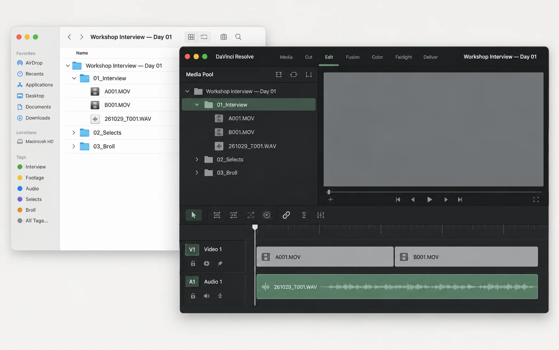The image size is (559, 350).
Task: Open Finder search with the magnifier icon
Action: pyautogui.click(x=238, y=37)
